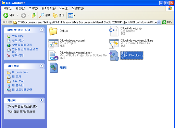The width and height of the screenshot is (175, 128).
Task: Click the My Computer sidebar icon
Action: 9,86
